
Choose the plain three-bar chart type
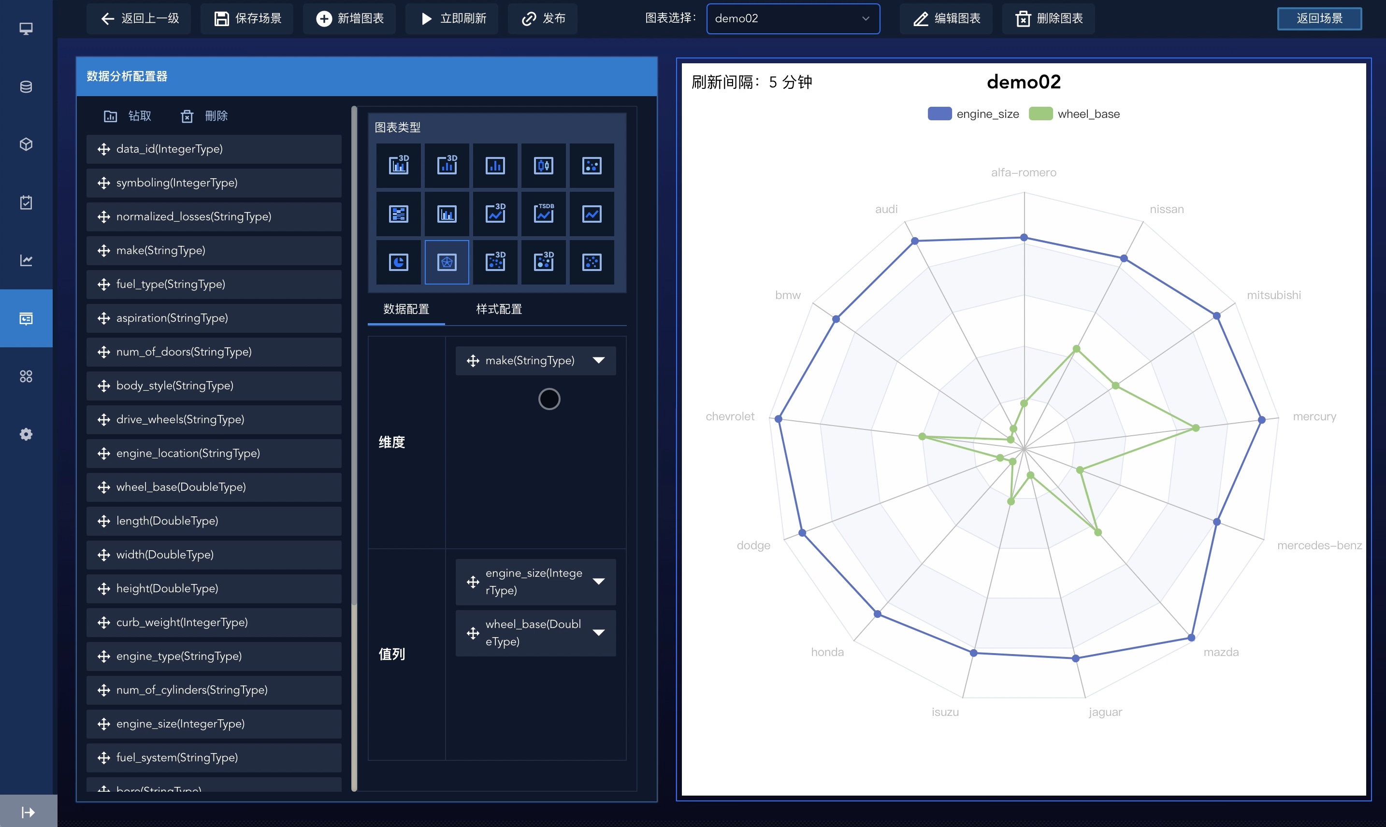pyautogui.click(x=495, y=166)
